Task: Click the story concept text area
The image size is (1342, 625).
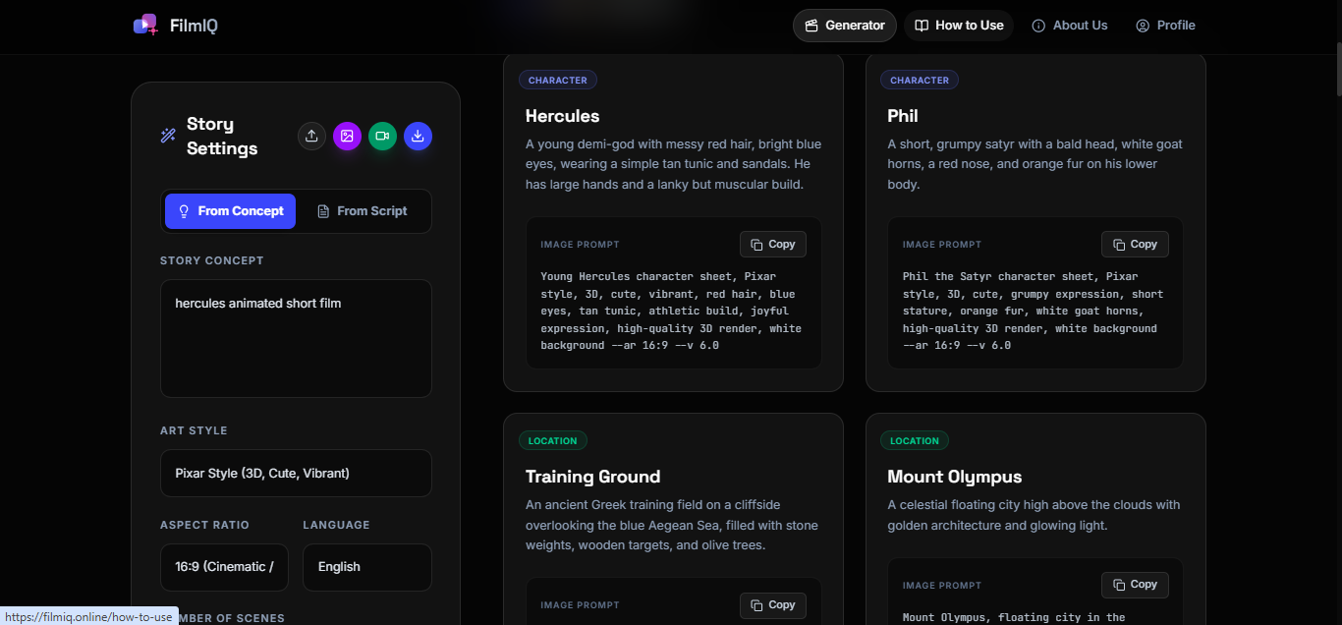Action: [296, 338]
